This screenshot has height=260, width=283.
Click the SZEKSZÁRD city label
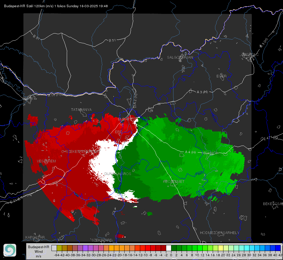point(102,240)
